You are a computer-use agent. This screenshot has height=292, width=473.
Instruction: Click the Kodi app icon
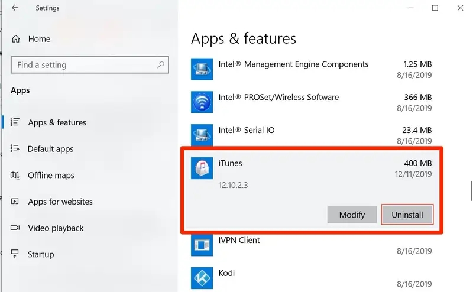202,278
